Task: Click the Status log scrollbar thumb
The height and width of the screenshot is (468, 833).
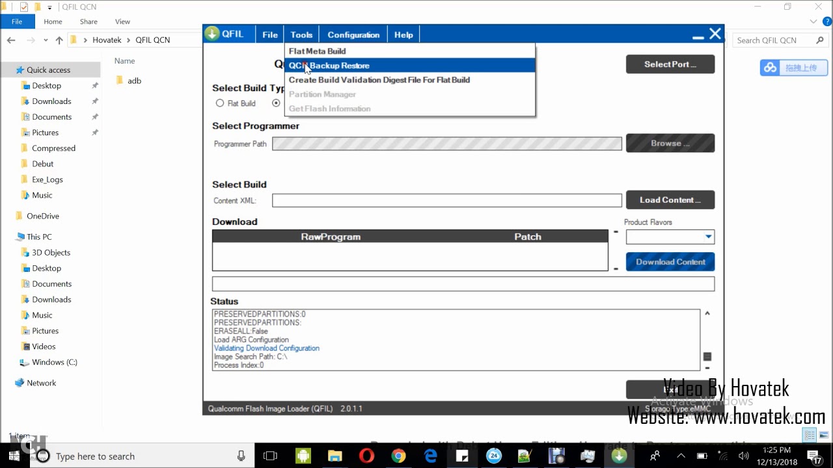Action: point(707,356)
